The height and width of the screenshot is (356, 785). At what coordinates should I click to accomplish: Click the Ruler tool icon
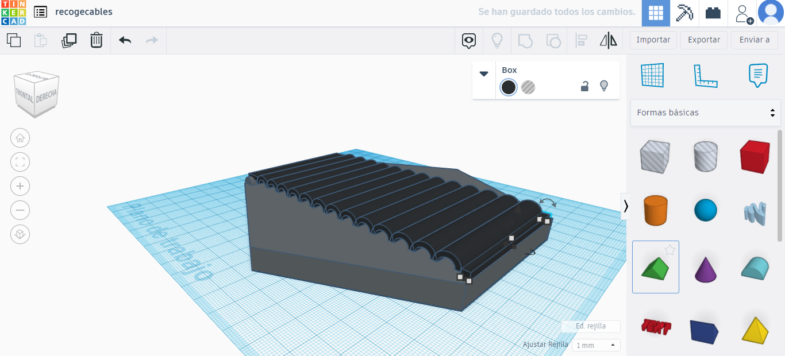(706, 75)
